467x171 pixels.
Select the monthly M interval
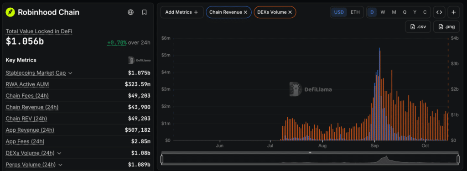(x=394, y=12)
